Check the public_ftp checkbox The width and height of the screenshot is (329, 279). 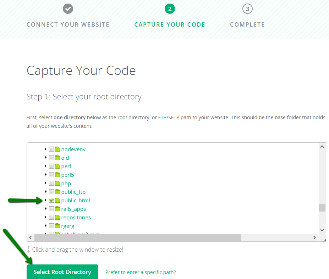51,192
